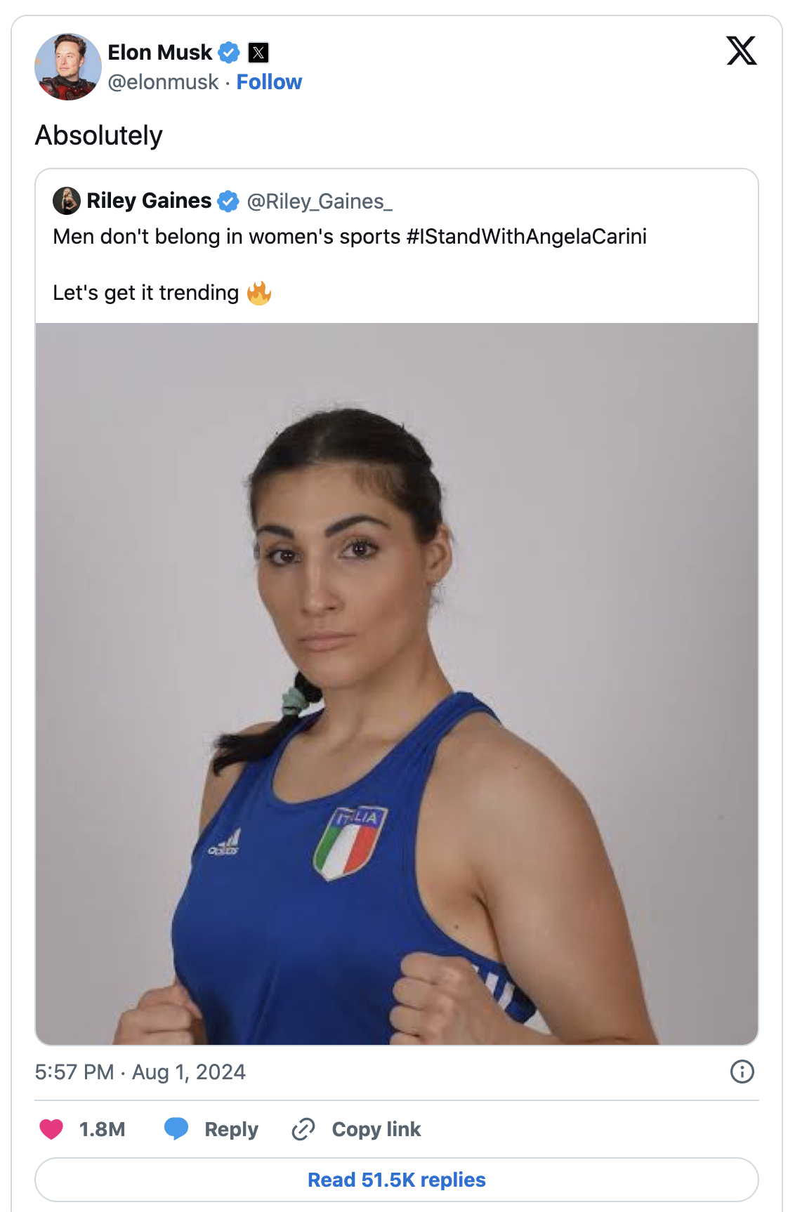This screenshot has width=788, height=1212.
Task: Open the #IStandWithAngelaCarini hashtag text
Action: tap(526, 237)
